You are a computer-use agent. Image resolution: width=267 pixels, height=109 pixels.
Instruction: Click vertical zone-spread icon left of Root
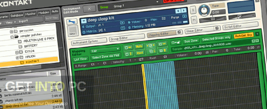tap(129, 54)
